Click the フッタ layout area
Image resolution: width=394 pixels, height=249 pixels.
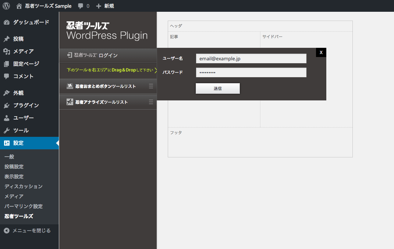(260, 142)
